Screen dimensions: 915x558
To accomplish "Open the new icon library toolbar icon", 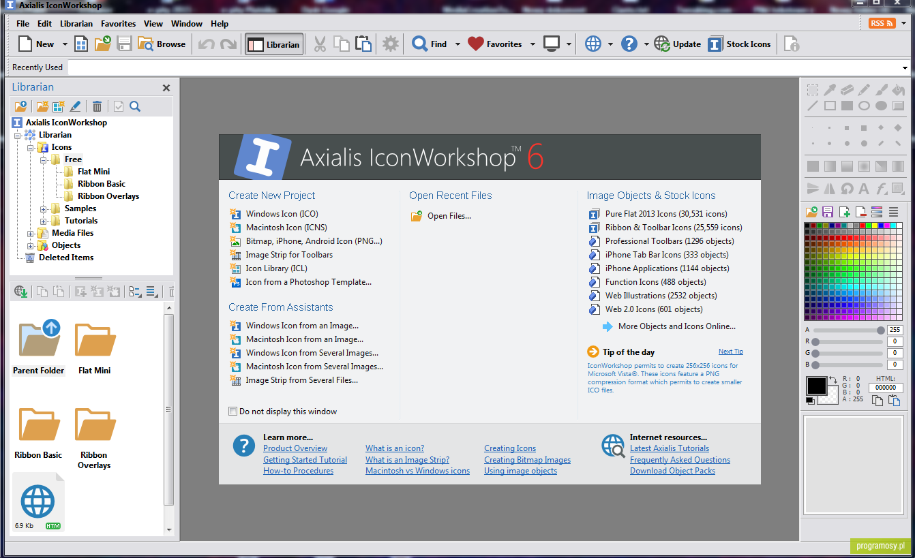I will [x=81, y=44].
